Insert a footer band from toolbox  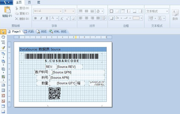tap(3, 101)
